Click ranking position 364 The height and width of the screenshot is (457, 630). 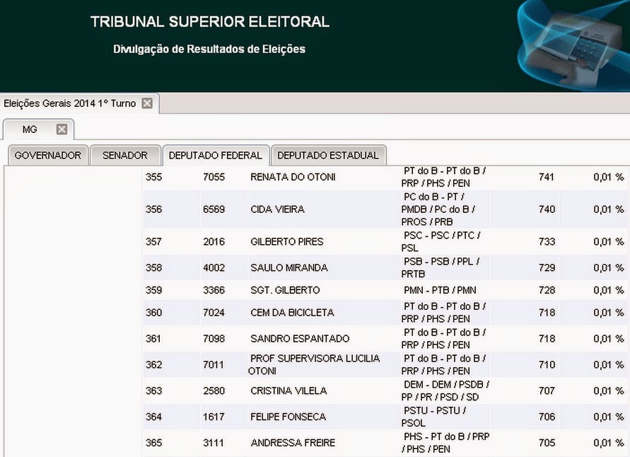153,417
